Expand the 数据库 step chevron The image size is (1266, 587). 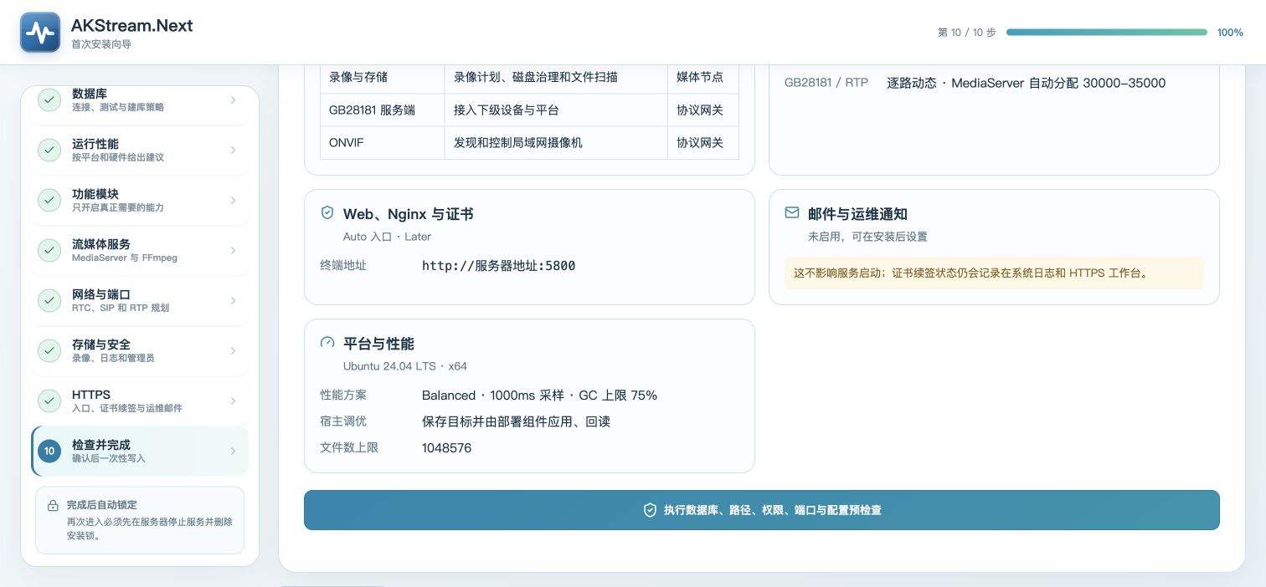233,100
